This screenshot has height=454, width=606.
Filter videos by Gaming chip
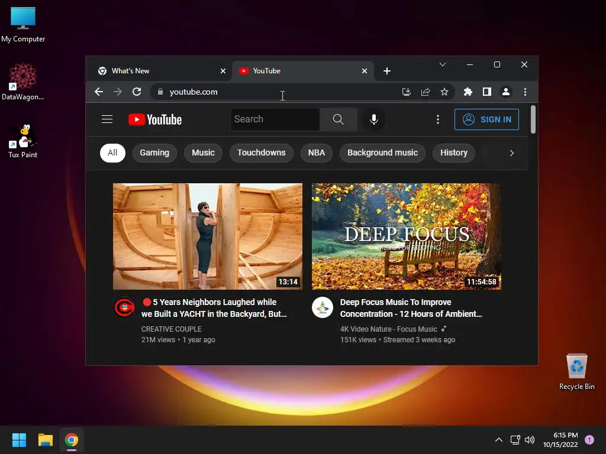154,153
